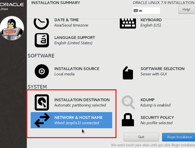
Task: Click 'English (United States)' text
Action: (x=73, y=43)
